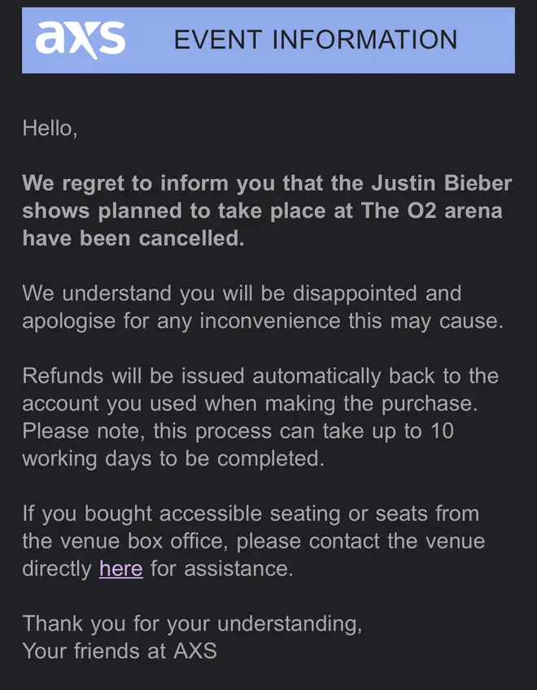Click 'working days to be completed.' line
Screen dimensions: 537x690
pos(173,459)
